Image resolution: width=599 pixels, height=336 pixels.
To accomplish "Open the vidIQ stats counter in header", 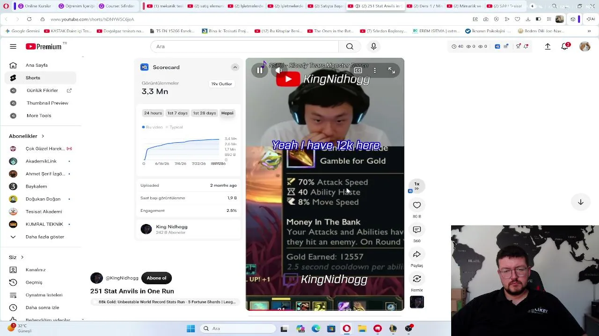I will tap(469, 47).
